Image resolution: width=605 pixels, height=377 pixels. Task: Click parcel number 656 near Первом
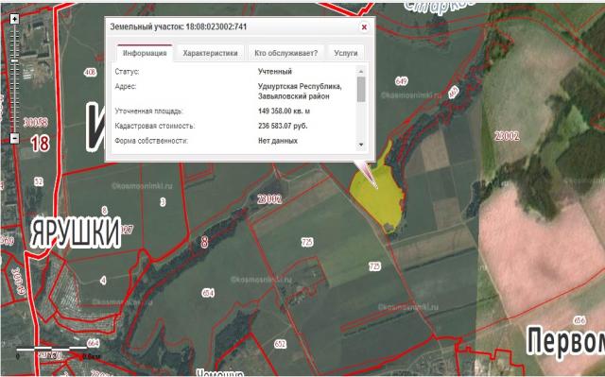579,320
